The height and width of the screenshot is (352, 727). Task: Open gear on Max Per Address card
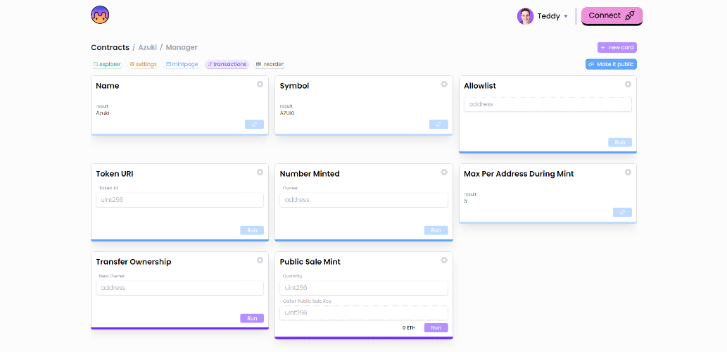coord(628,172)
